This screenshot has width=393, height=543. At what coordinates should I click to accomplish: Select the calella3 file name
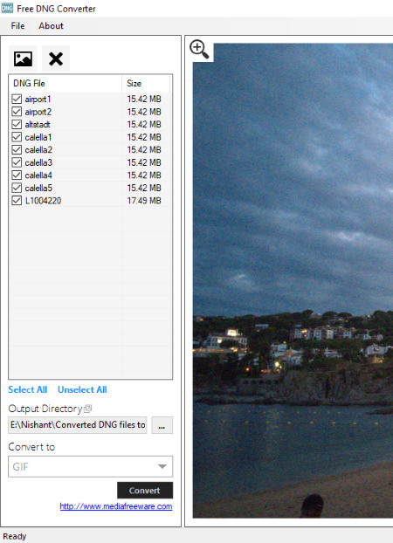38,162
